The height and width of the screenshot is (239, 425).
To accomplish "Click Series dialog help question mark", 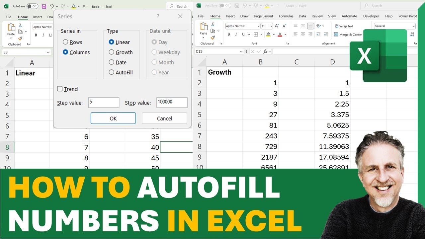I will coord(158,16).
